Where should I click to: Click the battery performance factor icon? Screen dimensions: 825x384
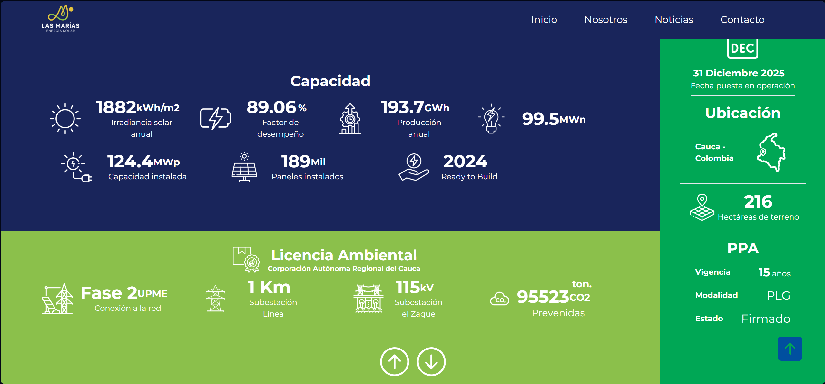coord(215,118)
